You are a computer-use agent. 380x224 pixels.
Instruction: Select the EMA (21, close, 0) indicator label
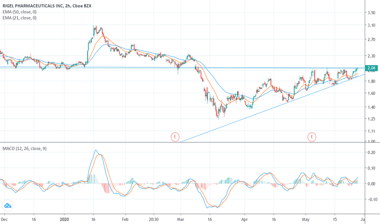[20, 18]
